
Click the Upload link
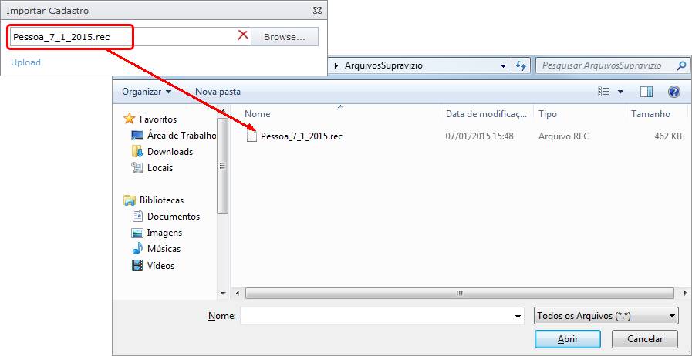(x=25, y=62)
